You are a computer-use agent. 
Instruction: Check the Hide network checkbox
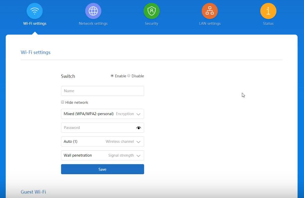click(x=62, y=102)
